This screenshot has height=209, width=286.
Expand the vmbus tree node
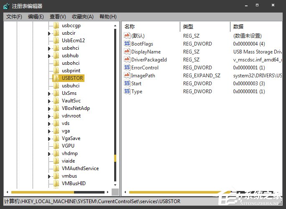(49, 176)
